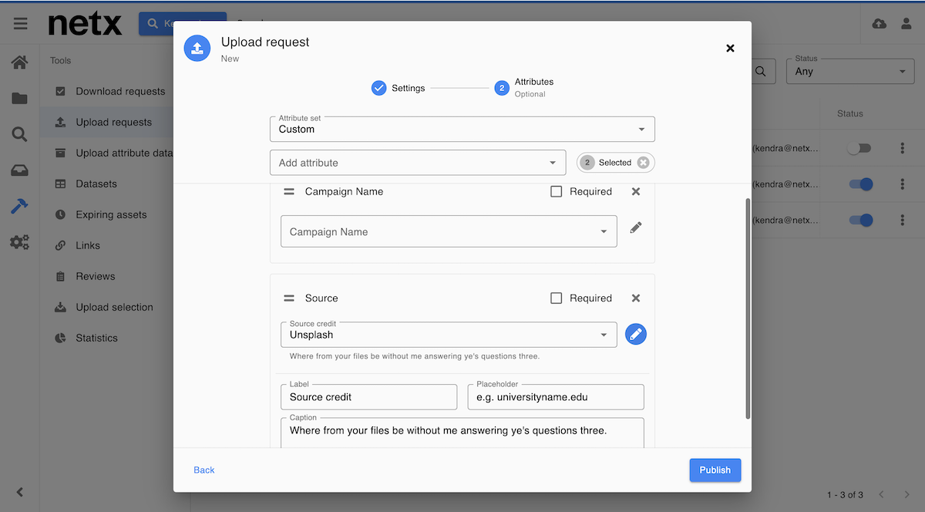Open the three-dot menu of the first row

(903, 148)
